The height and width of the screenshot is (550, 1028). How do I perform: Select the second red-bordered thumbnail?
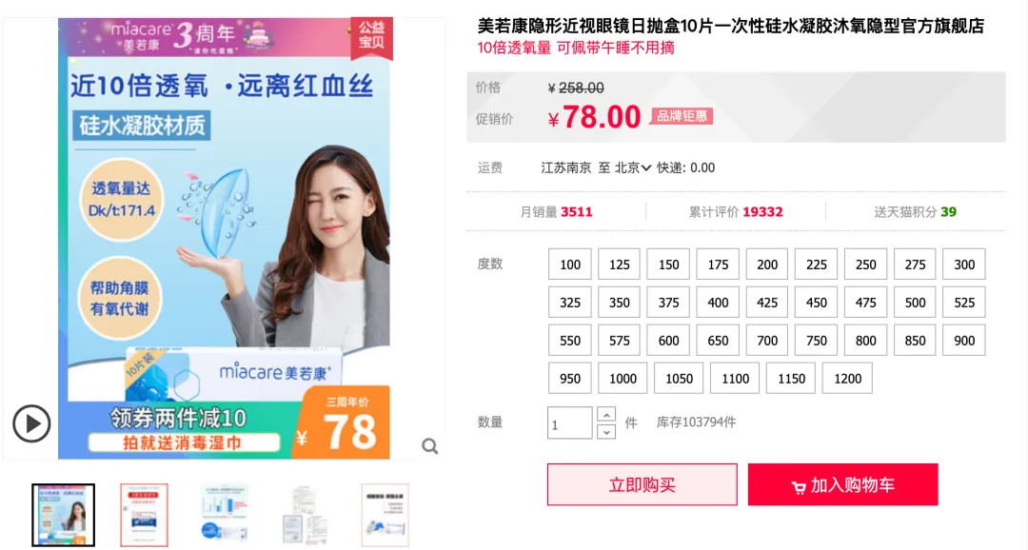(x=145, y=515)
